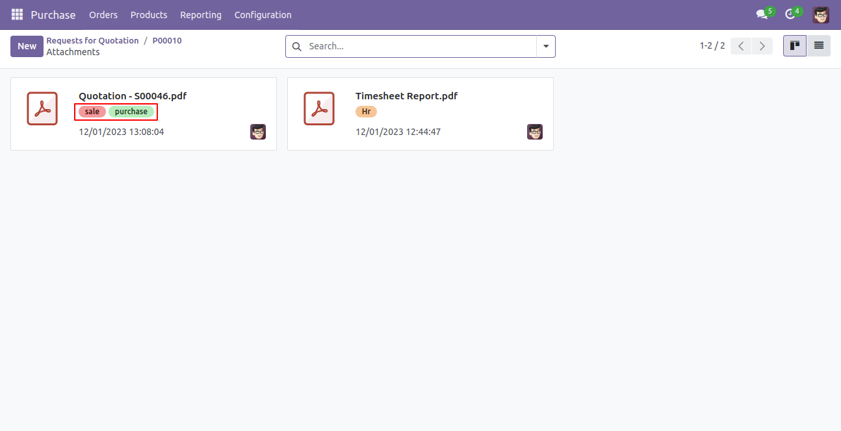This screenshot has width=841, height=431.
Task: Click the 1-2 / 2 pager counter
Action: pyautogui.click(x=712, y=45)
